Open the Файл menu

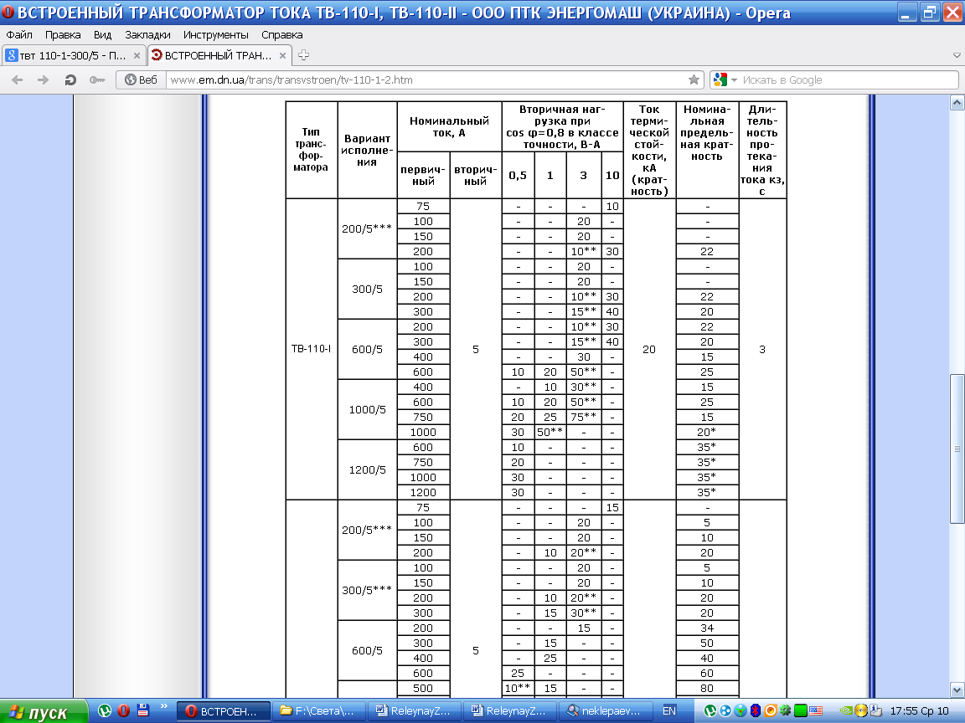pyautogui.click(x=19, y=35)
